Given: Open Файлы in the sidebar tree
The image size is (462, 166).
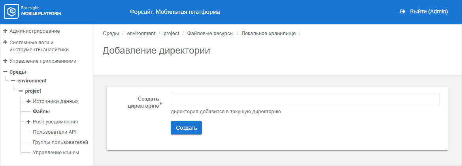Looking at the screenshot, I should [x=41, y=112].
